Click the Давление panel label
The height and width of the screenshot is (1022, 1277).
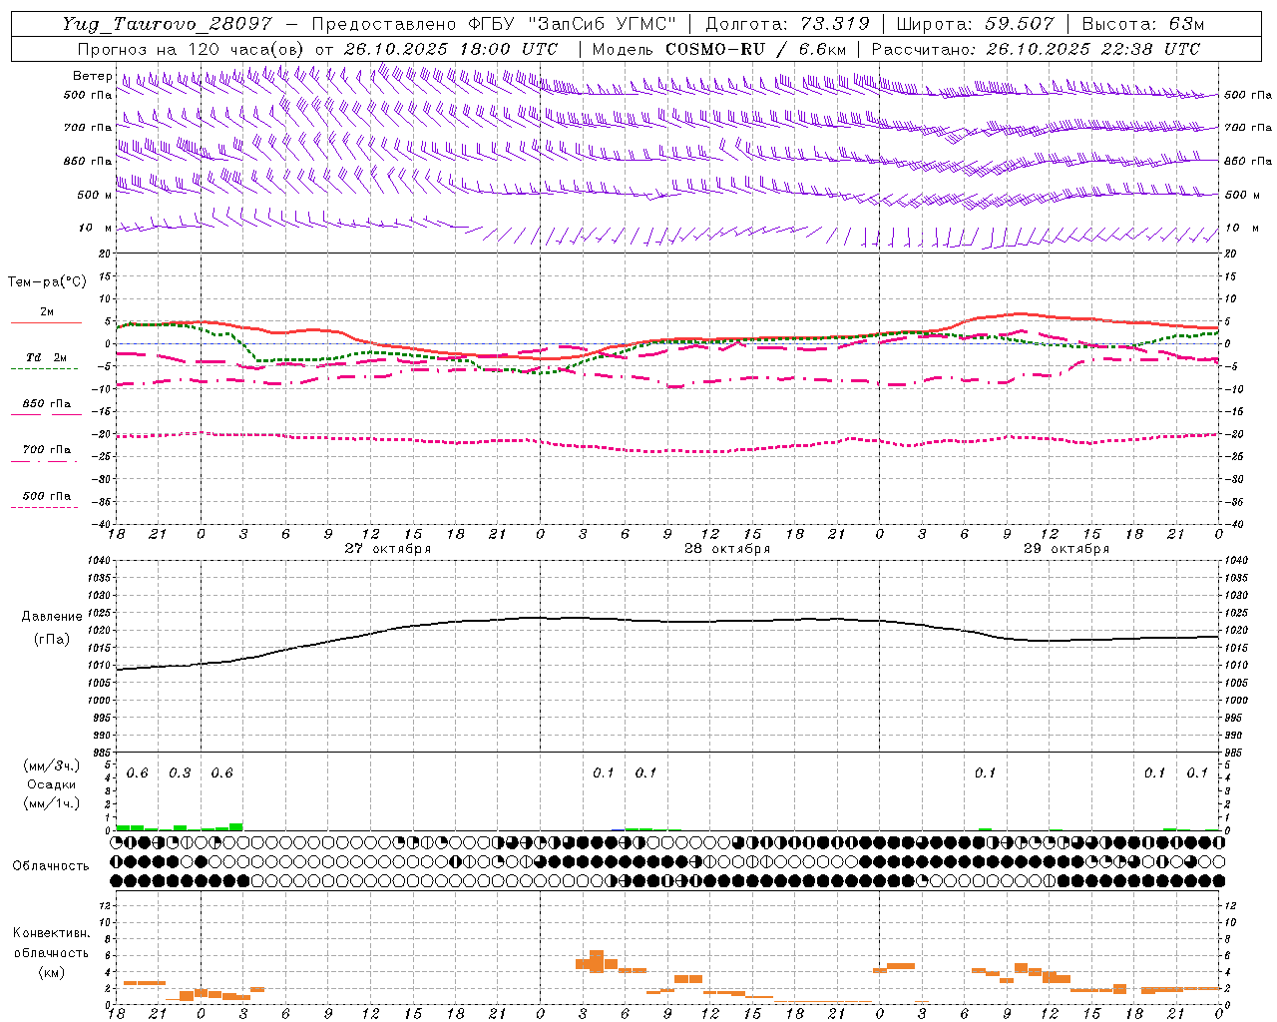pos(50,617)
